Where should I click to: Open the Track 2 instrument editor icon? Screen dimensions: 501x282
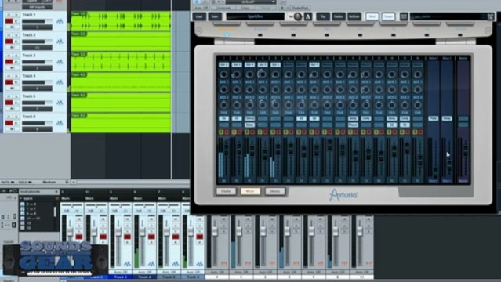click(x=60, y=42)
